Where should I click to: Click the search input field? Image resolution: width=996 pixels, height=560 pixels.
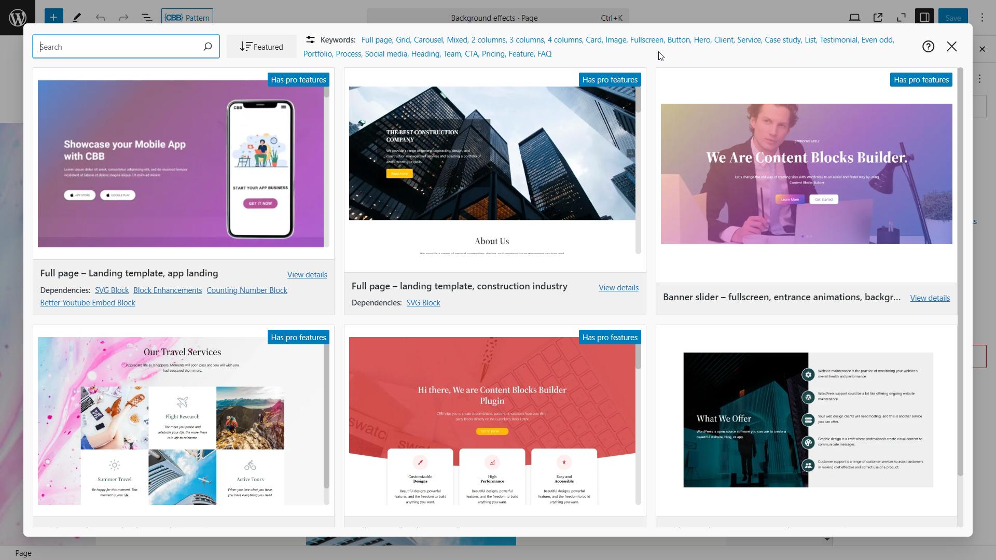(126, 47)
